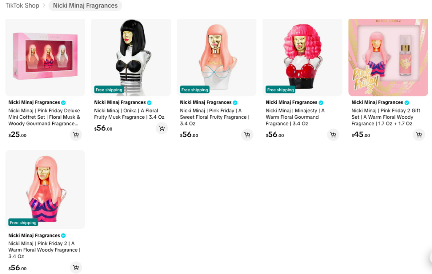Image resolution: width=432 pixels, height=274 pixels.
Task: Add Pink Friday Deluxe Mini Coffret Set to cart
Action: pos(76,135)
